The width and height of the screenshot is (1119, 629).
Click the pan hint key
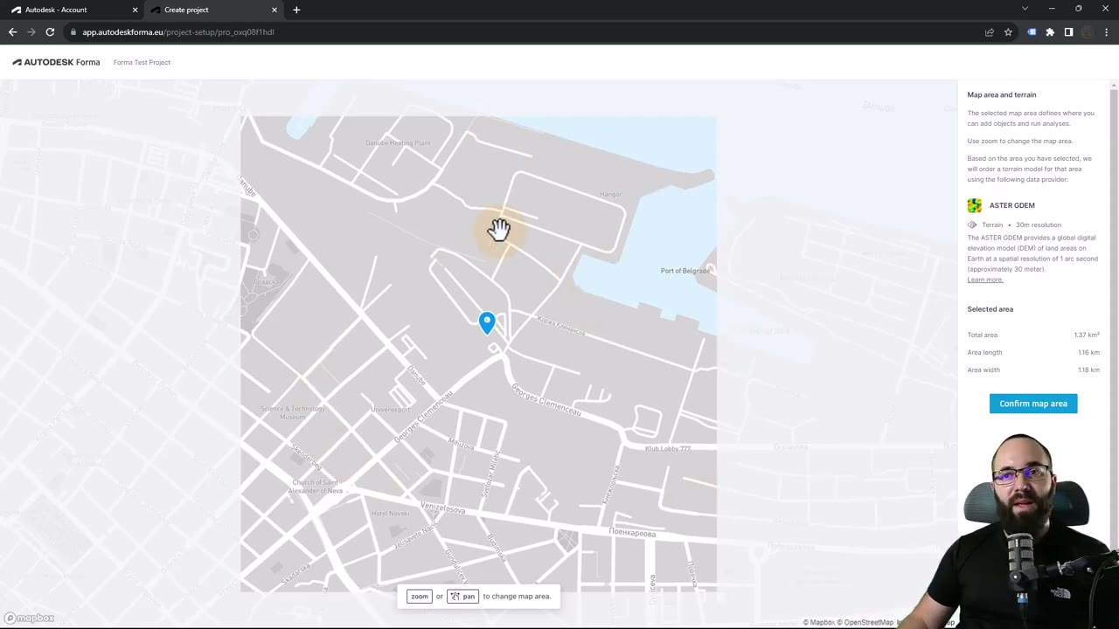click(463, 597)
